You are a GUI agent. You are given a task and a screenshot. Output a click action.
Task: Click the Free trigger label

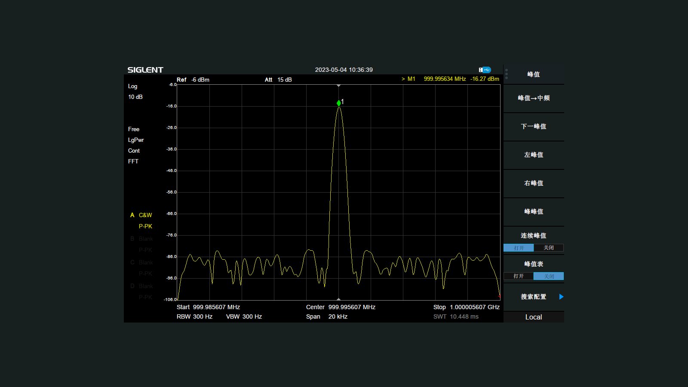[x=134, y=129]
